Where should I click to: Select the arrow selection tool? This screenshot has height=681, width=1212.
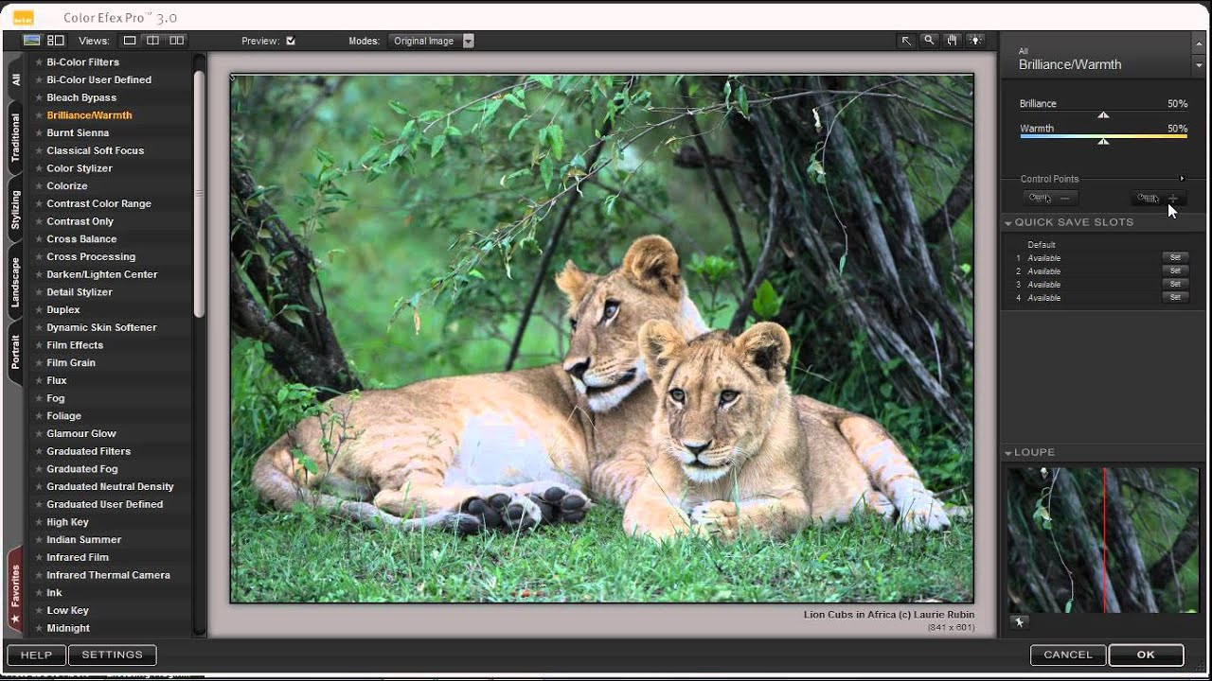[906, 41]
